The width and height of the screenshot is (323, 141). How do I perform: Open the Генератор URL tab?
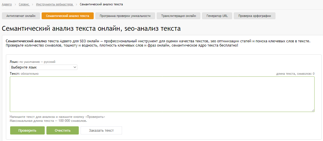[217, 16]
